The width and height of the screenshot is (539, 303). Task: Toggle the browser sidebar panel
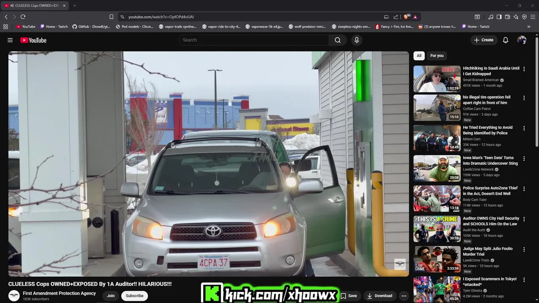click(x=499, y=17)
